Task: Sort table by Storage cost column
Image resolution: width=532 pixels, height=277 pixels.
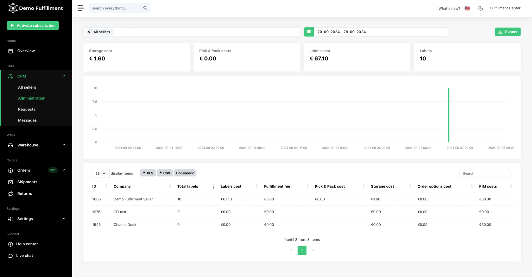Action: click(x=391, y=186)
